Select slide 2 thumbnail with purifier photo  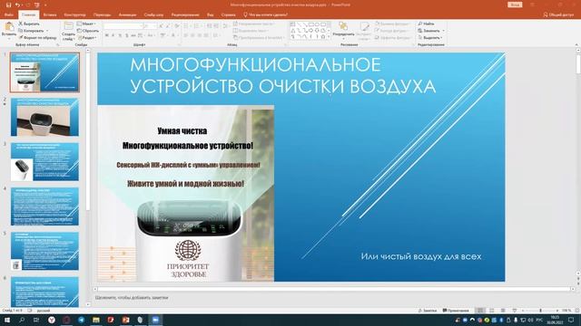point(44,117)
